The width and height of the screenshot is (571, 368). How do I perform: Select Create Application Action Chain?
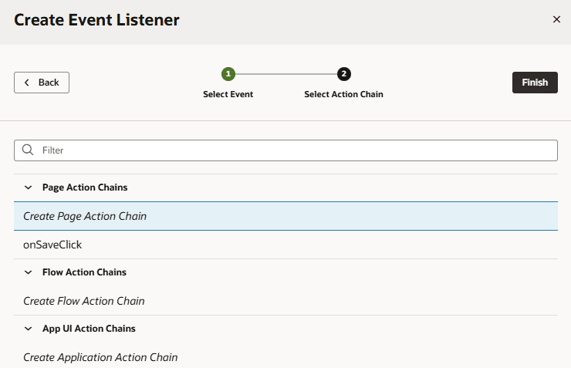coord(285,357)
